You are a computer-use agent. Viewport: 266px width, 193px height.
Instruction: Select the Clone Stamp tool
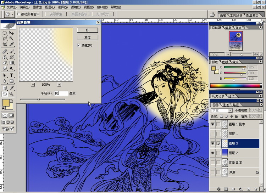(5, 57)
